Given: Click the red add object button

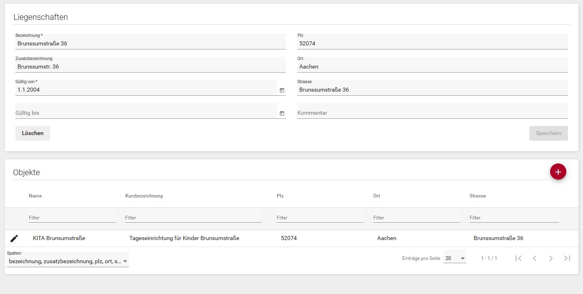Looking at the screenshot, I should pyautogui.click(x=558, y=172).
